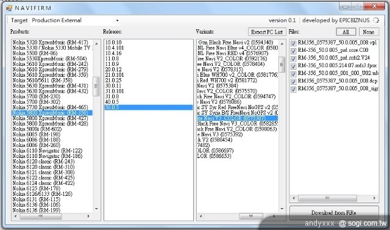Select Nokia 5800i (RM-602) in Products
Viewport: 390px width, 230px height.
(37, 129)
